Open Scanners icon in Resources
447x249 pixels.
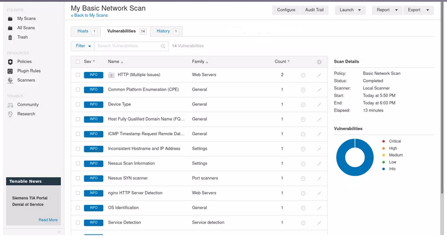click(x=10, y=80)
